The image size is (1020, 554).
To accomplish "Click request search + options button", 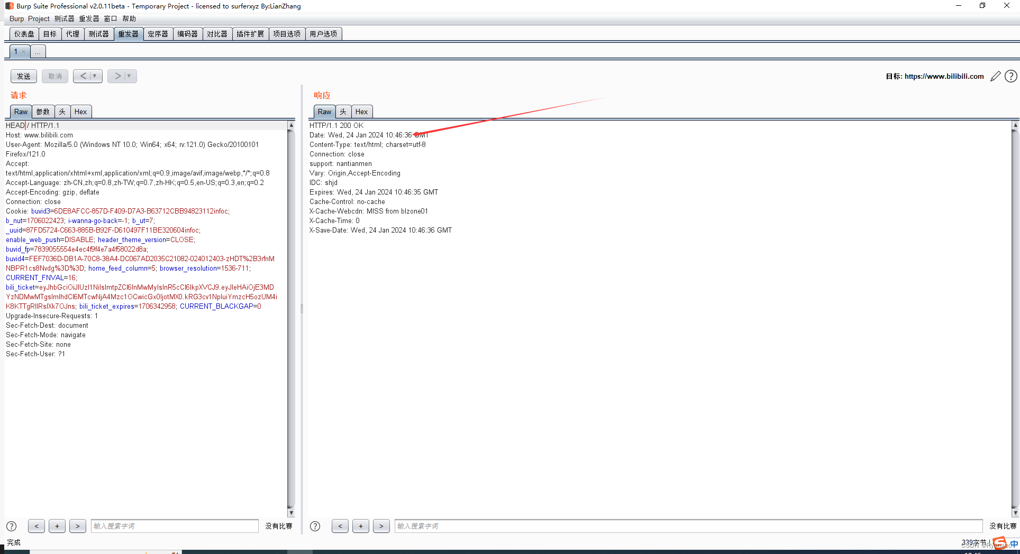I will point(57,526).
